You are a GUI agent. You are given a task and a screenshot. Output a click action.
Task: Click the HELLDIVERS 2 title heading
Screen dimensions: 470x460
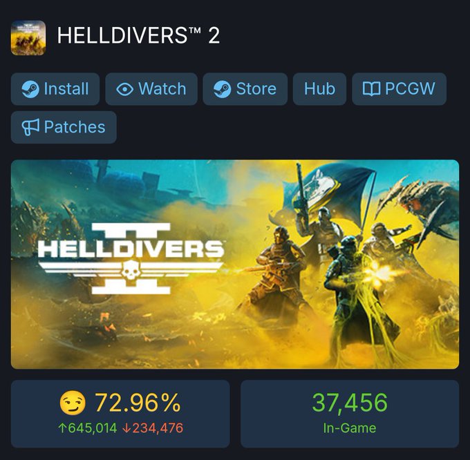pyautogui.click(x=138, y=35)
